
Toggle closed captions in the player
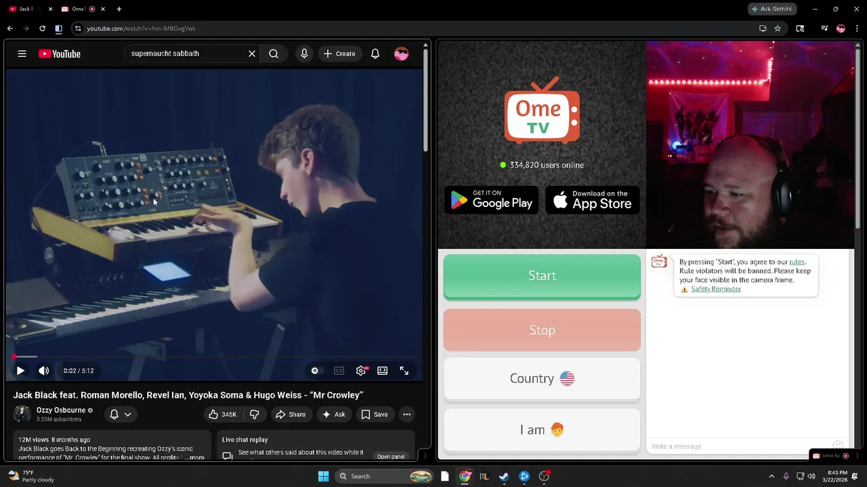tap(339, 371)
